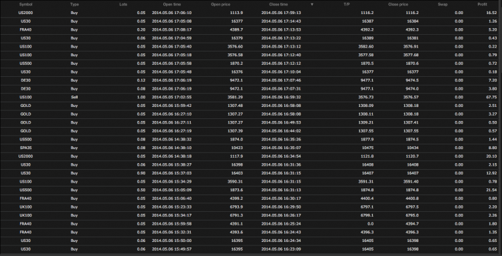Click the Open time column header
The width and height of the screenshot is (502, 256).
tap(172, 5)
